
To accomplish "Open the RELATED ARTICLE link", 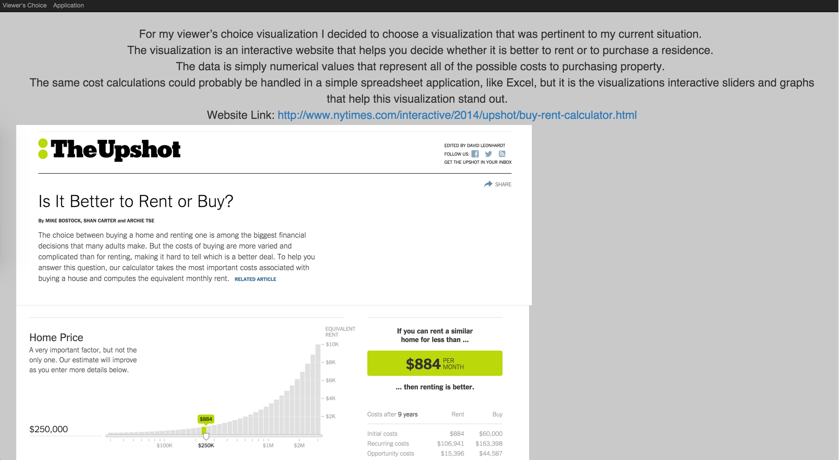I will point(255,279).
